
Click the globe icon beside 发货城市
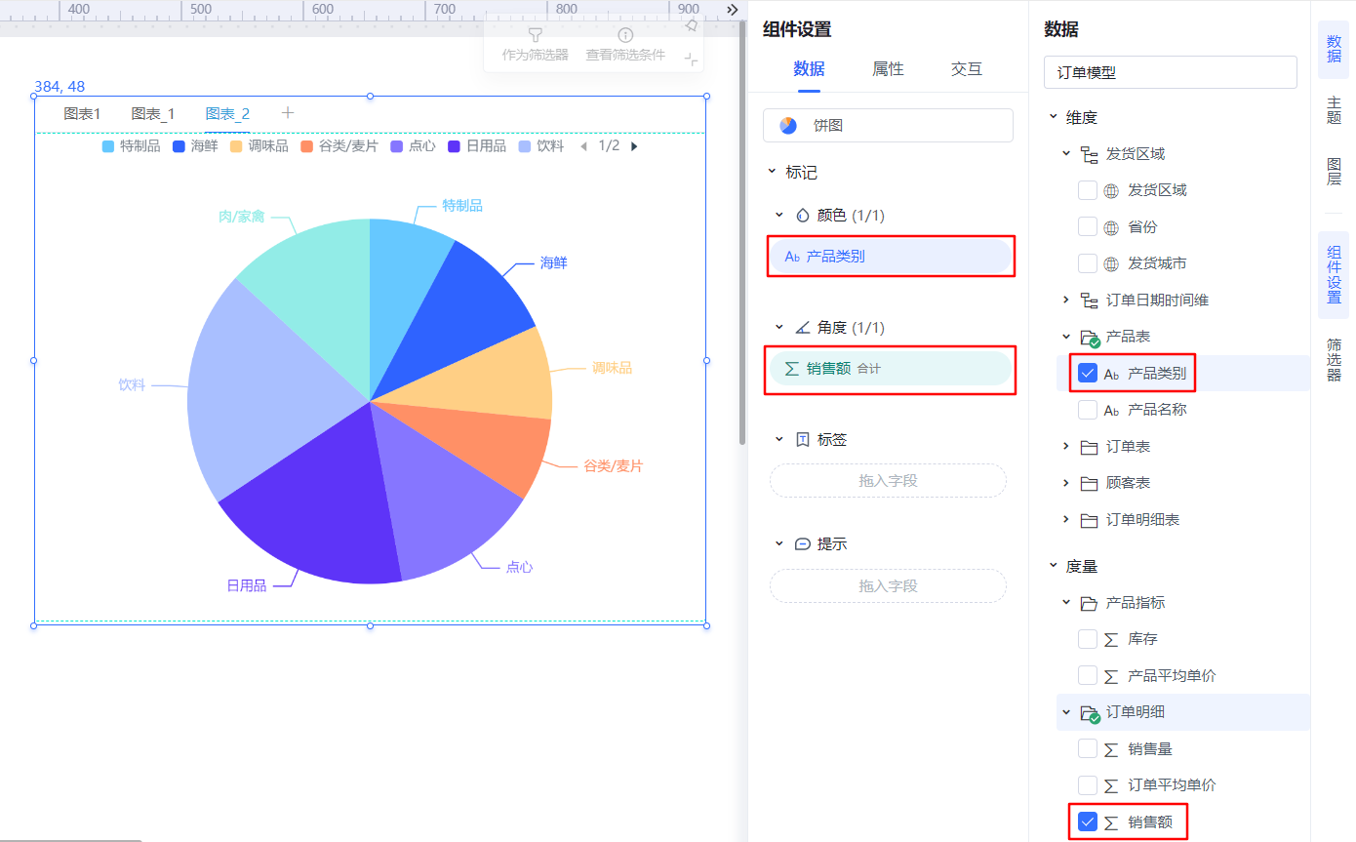click(x=1111, y=263)
